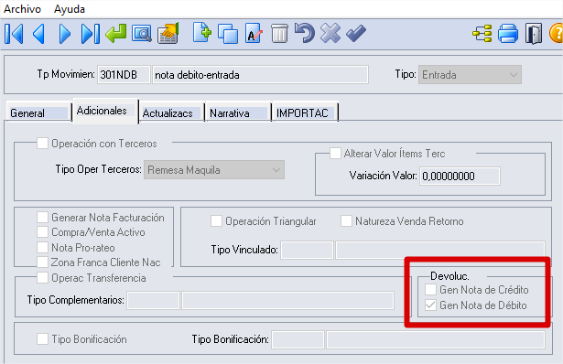
Task: Click the undo arrow icon
Action: click(x=305, y=33)
